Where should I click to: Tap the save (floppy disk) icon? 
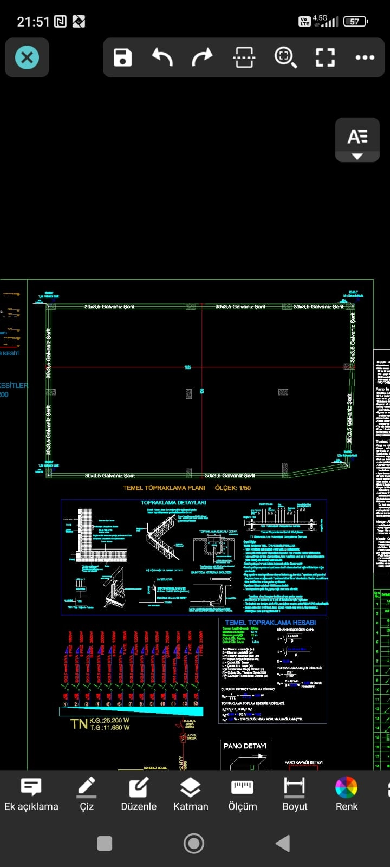tap(122, 57)
